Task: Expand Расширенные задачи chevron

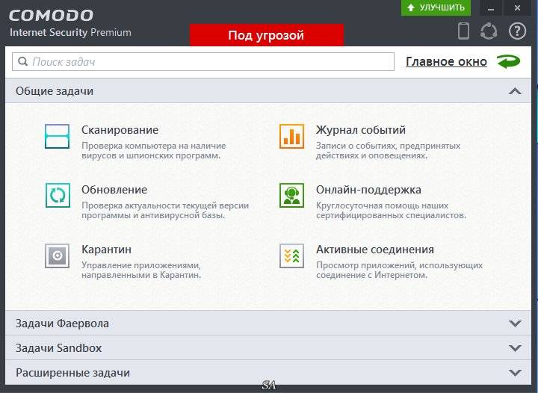Action: pos(515,373)
